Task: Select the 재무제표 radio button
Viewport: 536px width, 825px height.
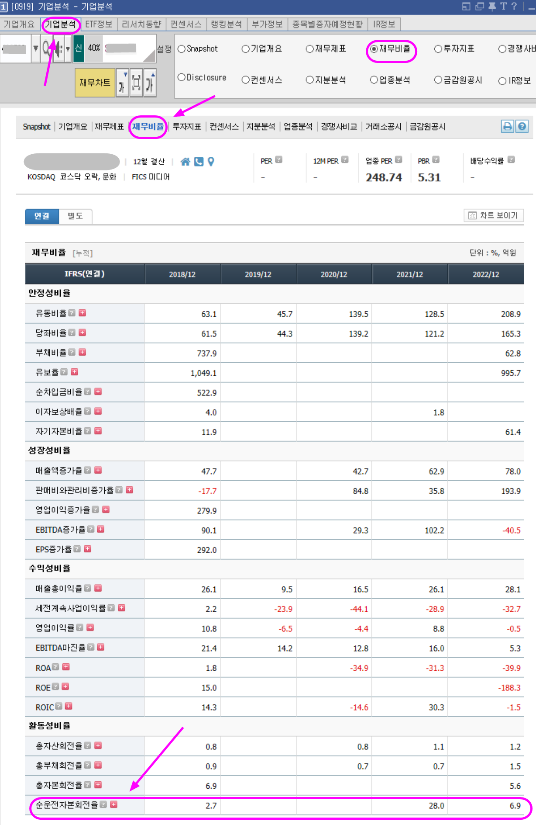Action: (310, 49)
